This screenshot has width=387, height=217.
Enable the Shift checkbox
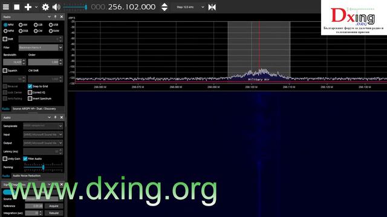pos(5,39)
